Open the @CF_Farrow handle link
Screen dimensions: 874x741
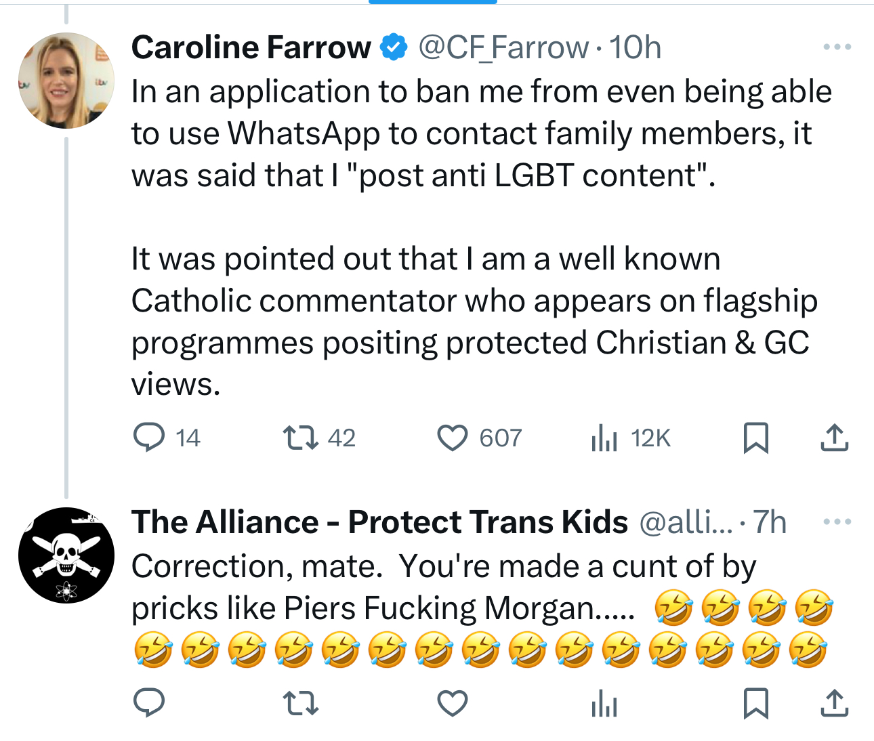coord(503,47)
